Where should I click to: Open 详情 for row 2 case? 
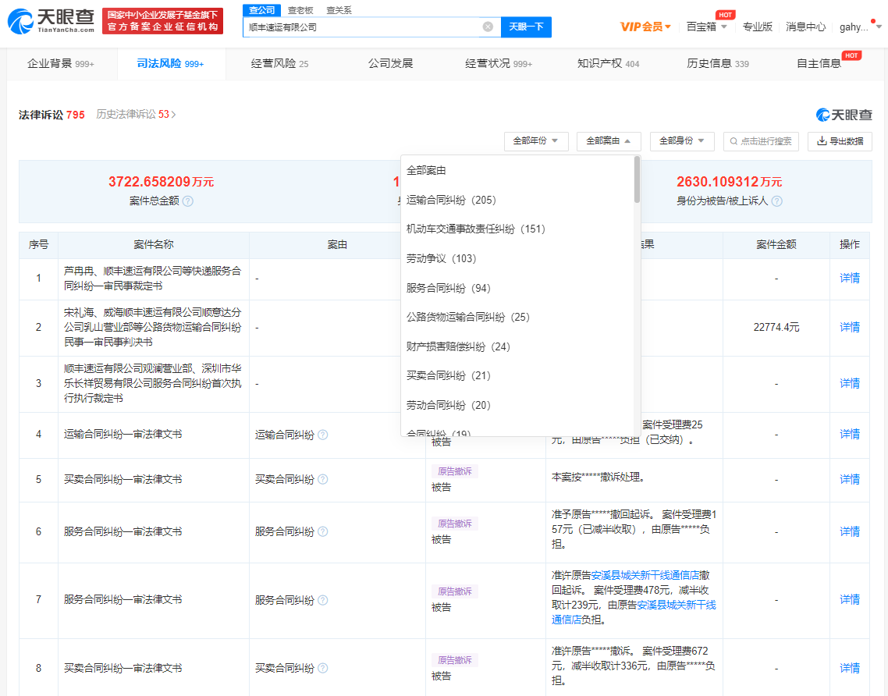[x=850, y=328]
